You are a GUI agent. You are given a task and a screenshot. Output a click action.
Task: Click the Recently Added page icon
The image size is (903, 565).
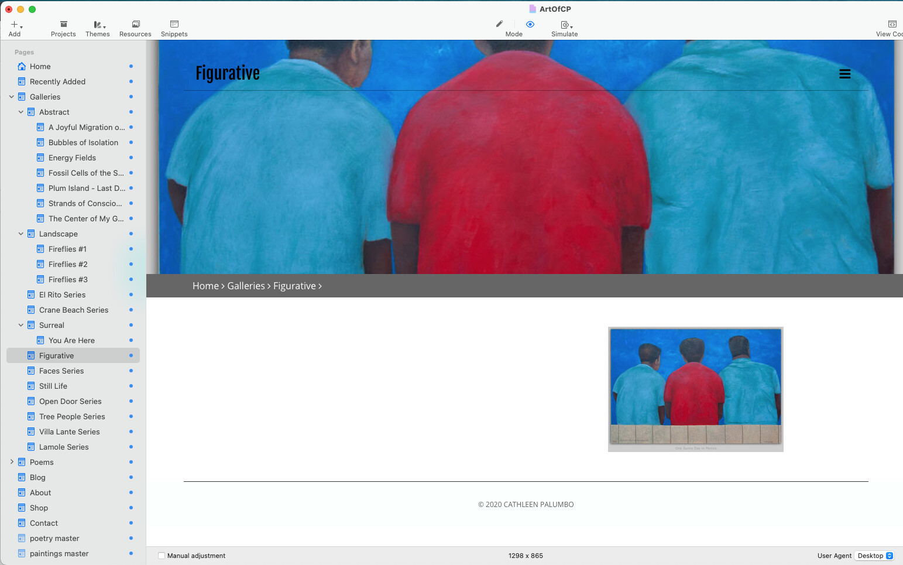22,81
